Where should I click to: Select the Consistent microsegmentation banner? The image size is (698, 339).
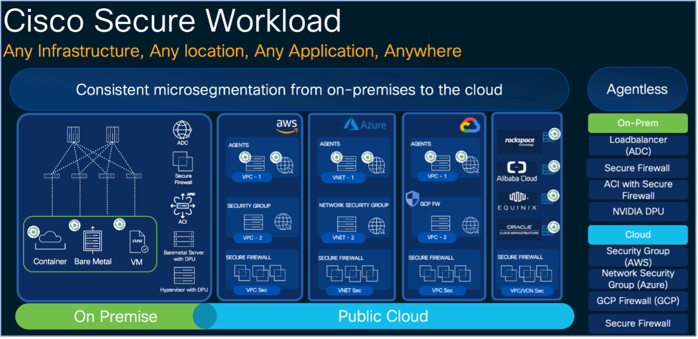pyautogui.click(x=289, y=89)
